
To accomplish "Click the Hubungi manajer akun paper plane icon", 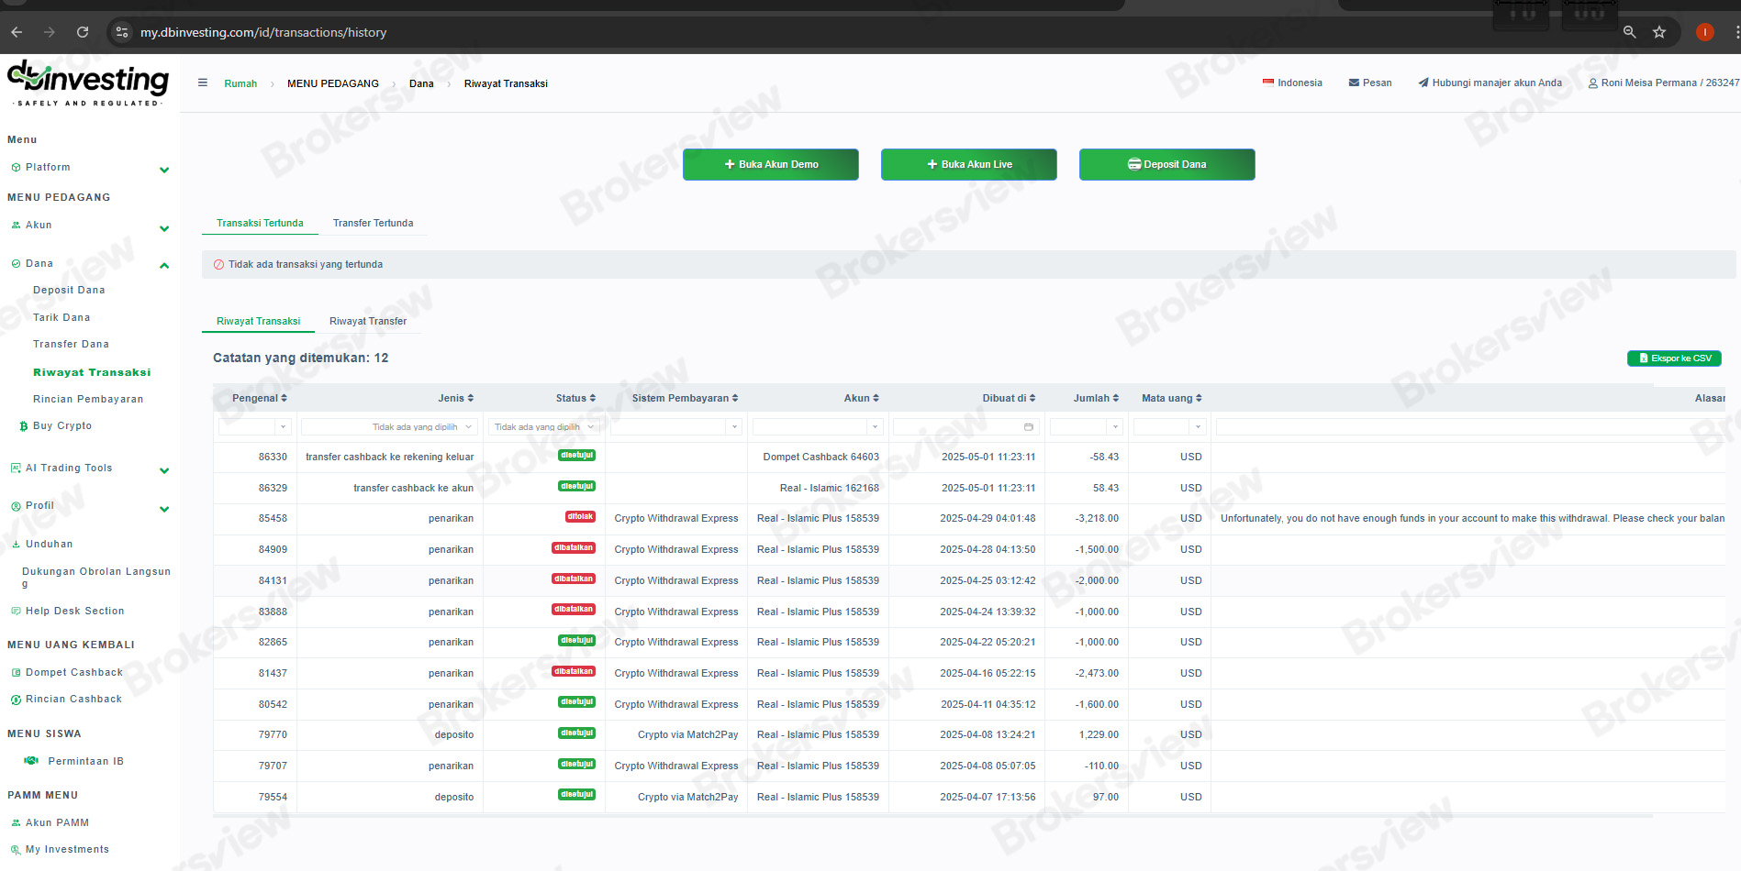I will tap(1424, 83).
